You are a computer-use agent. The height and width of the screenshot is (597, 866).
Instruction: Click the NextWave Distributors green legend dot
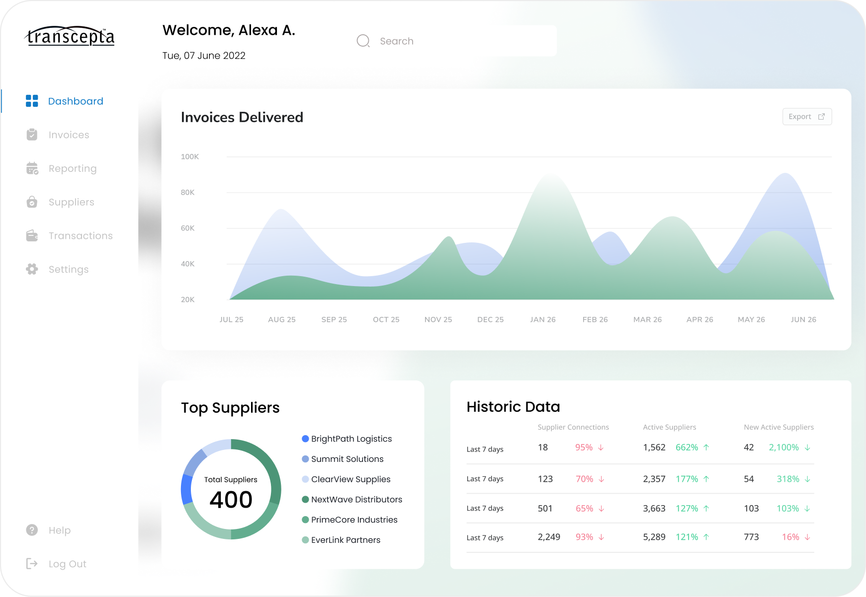pos(305,499)
